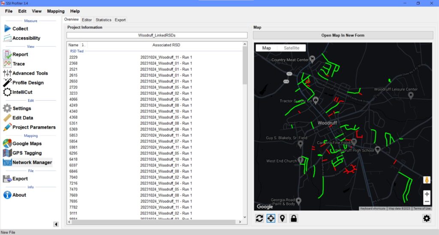Refresh the map with the reload icon
The image size is (439, 235).
(x=259, y=218)
